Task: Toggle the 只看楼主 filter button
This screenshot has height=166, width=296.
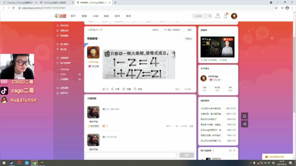Action: [x=188, y=39]
